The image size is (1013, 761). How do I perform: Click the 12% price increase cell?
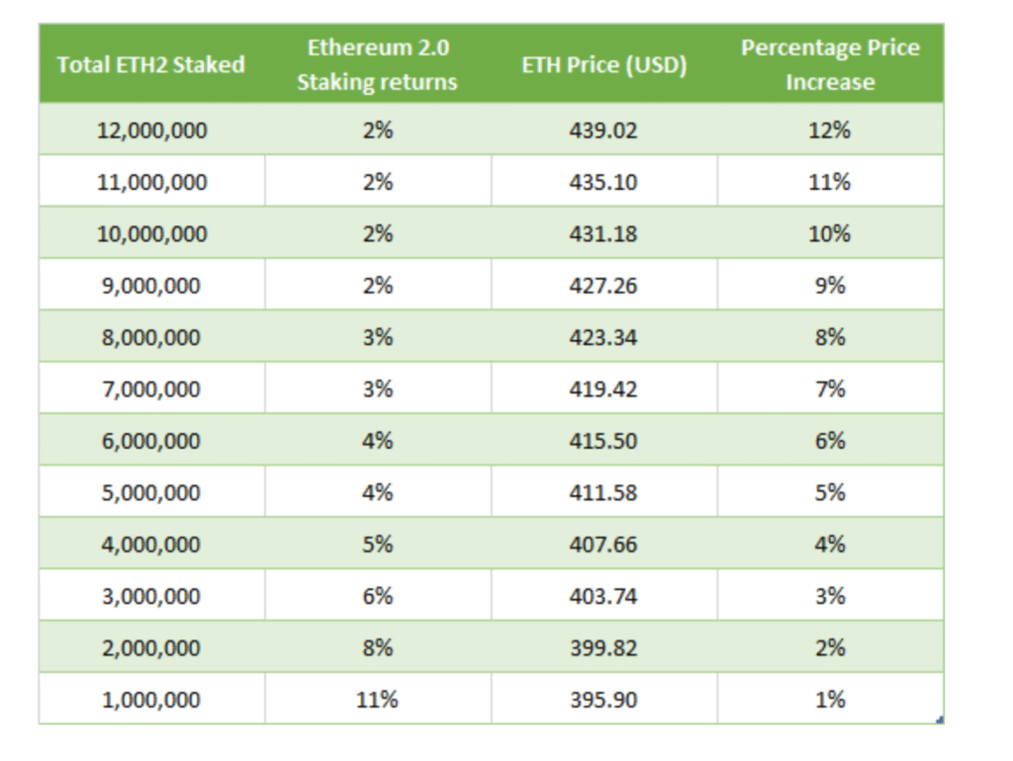[x=830, y=129]
